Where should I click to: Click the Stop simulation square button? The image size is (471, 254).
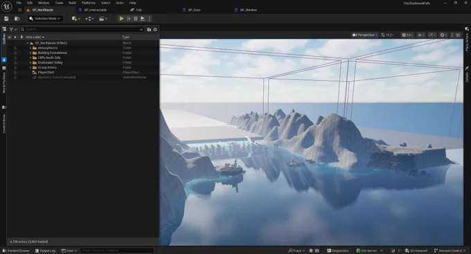click(136, 19)
